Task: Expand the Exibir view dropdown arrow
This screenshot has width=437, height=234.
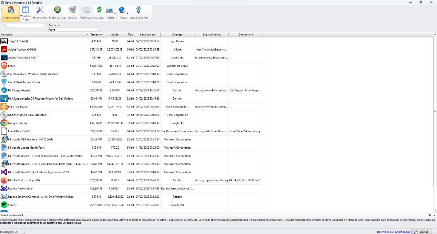Action: pos(115,13)
